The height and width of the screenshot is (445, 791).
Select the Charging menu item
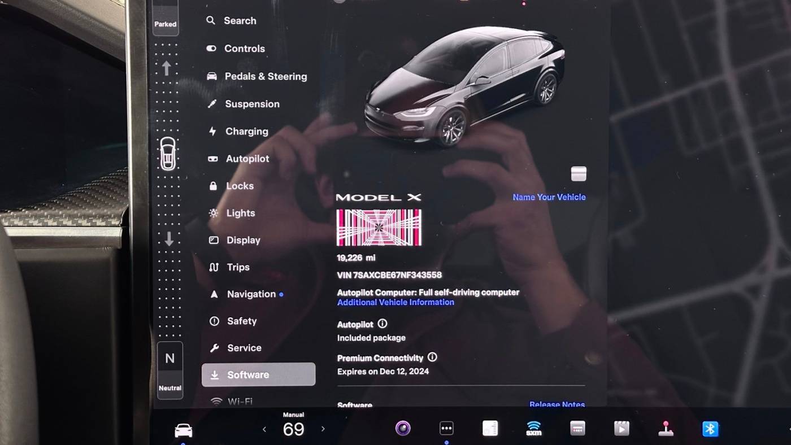pos(238,132)
